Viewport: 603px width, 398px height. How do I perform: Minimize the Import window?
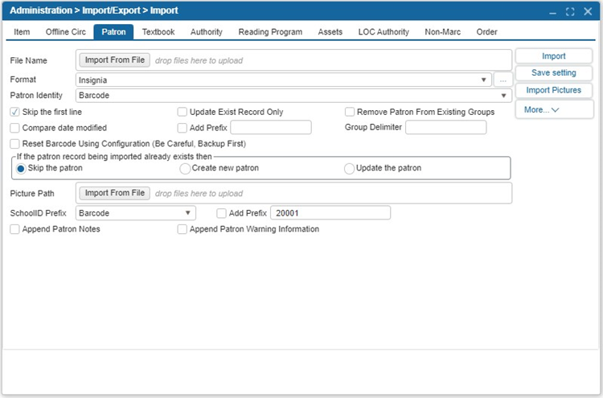(x=552, y=11)
